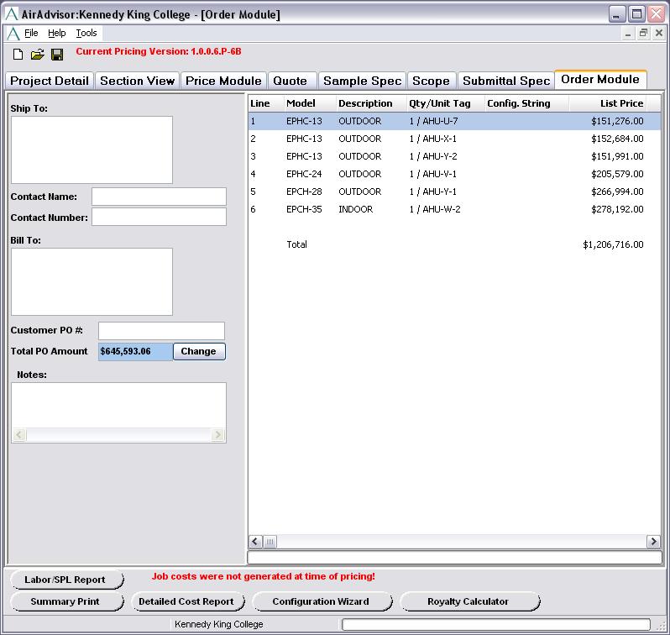Open the Tools menu
This screenshot has width=670, height=635.
point(86,34)
